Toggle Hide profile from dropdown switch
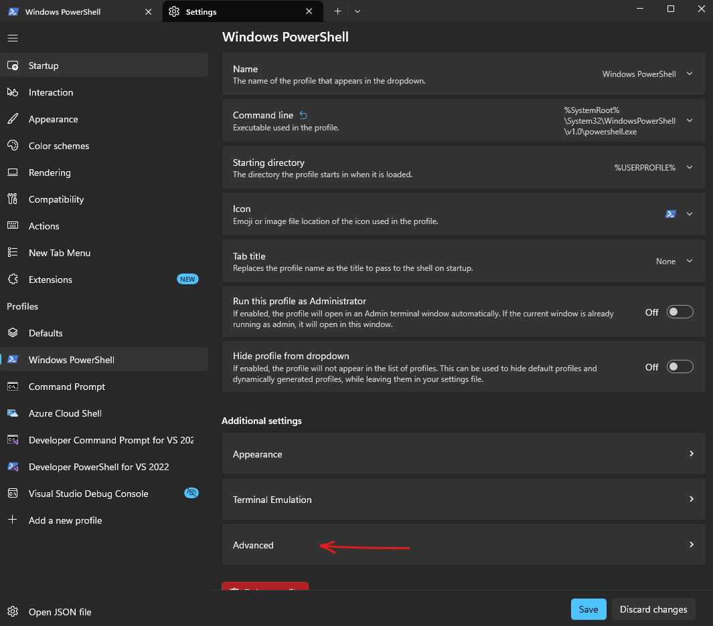The height and width of the screenshot is (626, 713). [x=680, y=367]
